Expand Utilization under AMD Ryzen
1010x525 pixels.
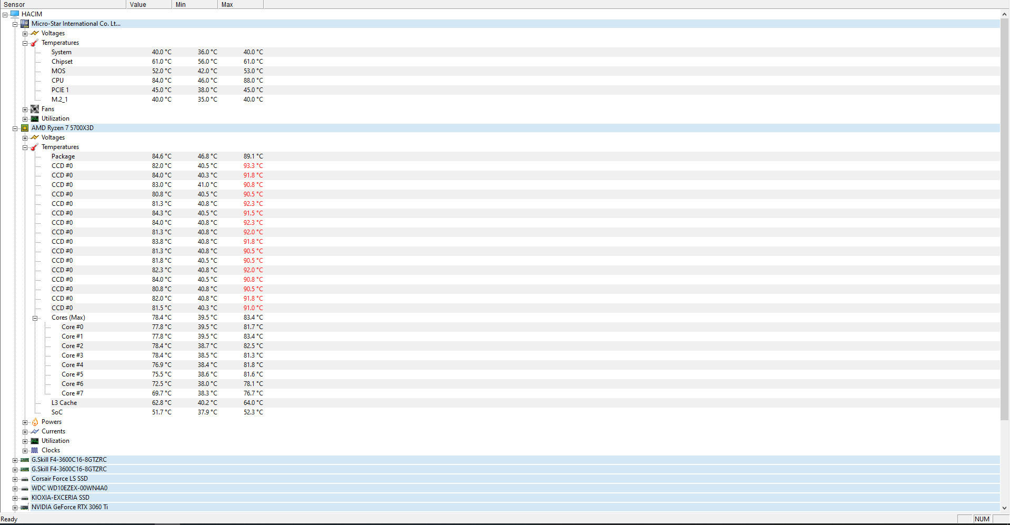pyautogui.click(x=25, y=441)
